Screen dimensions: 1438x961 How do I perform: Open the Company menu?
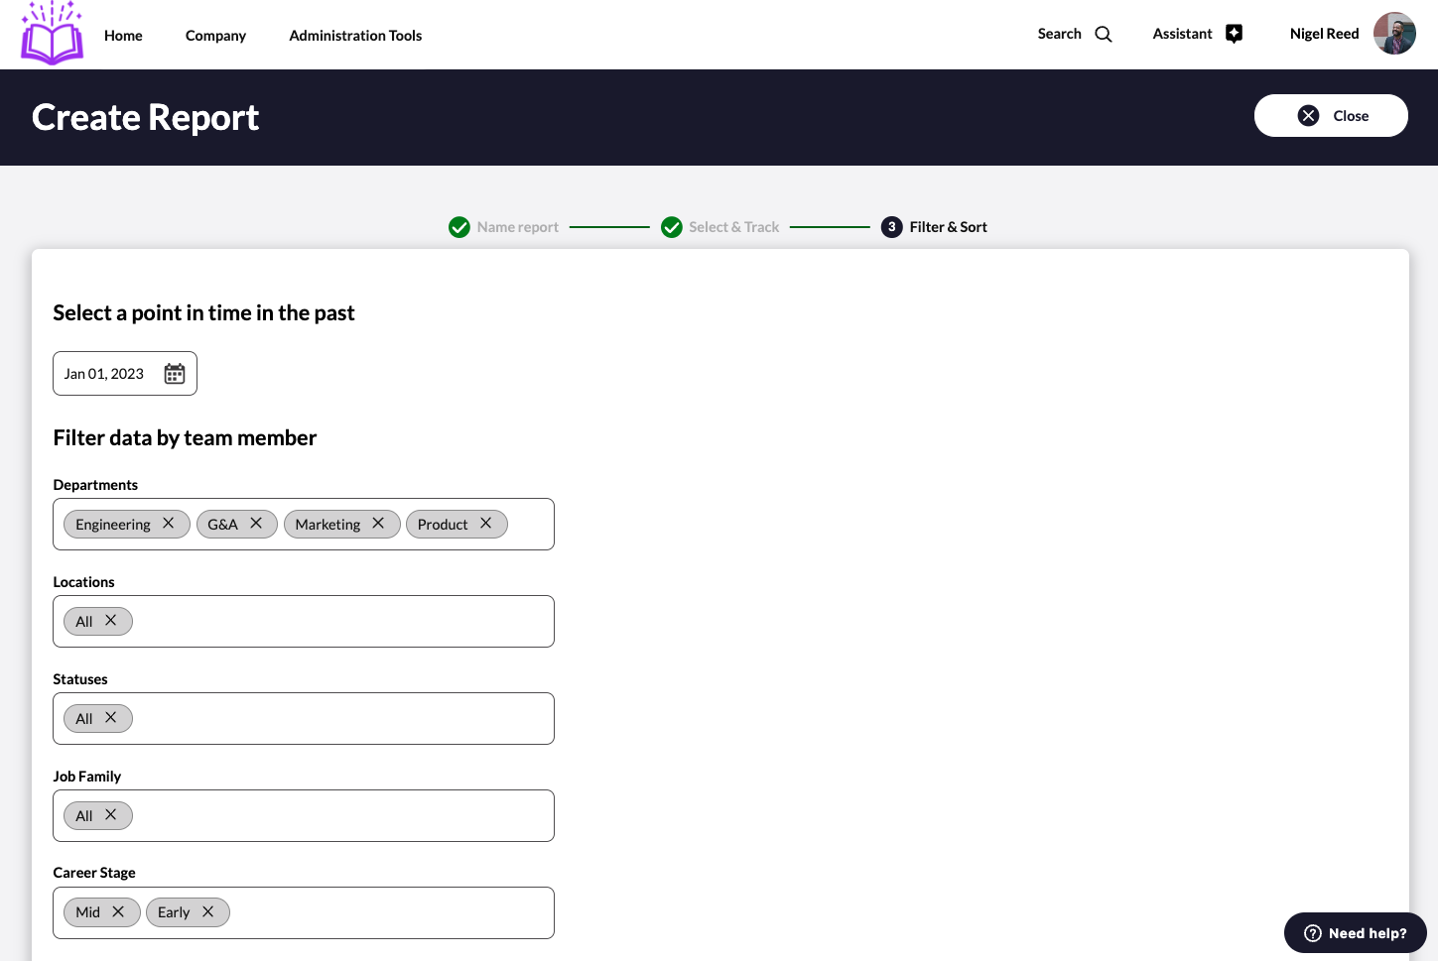coord(215,36)
